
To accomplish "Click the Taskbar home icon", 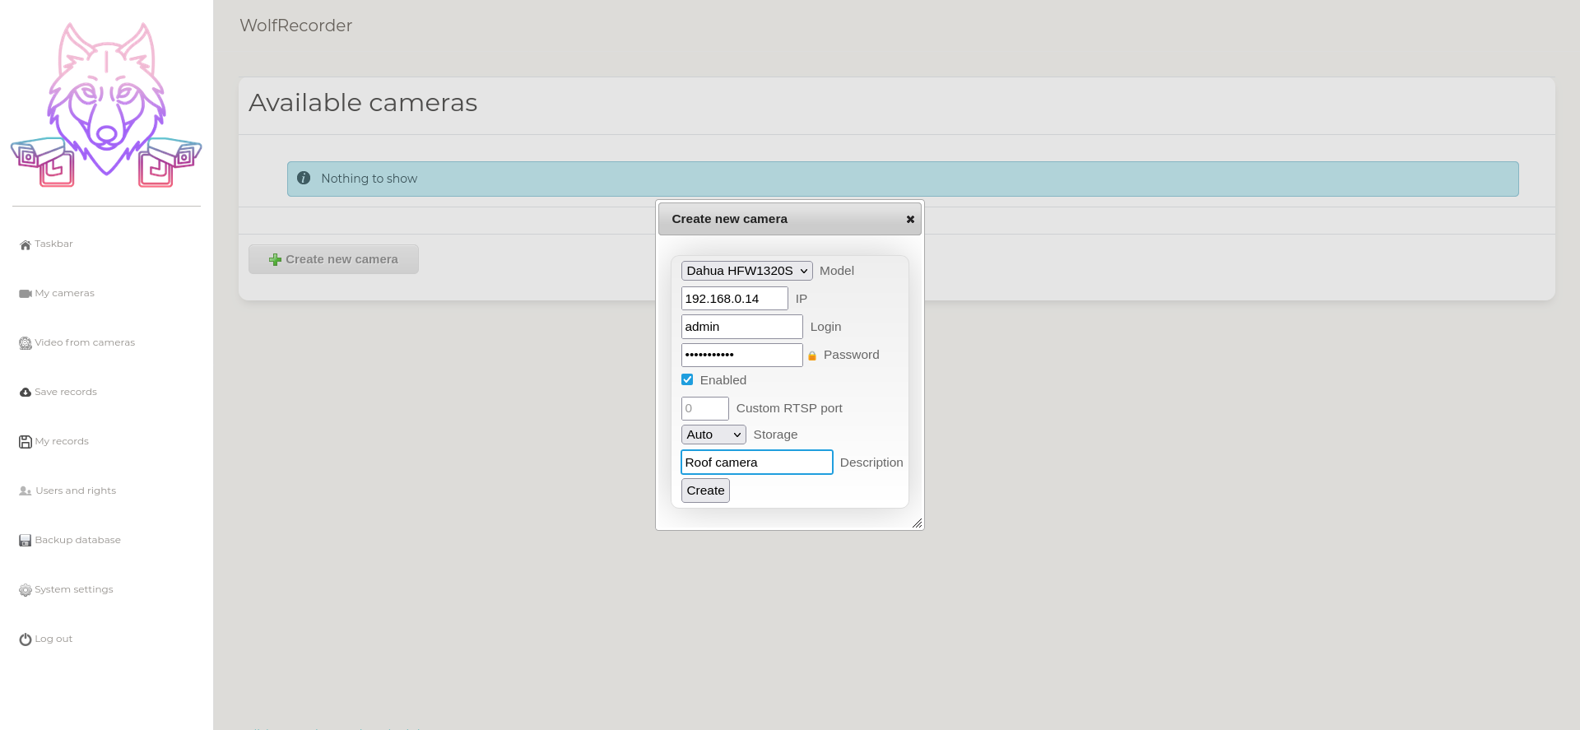I will point(25,244).
